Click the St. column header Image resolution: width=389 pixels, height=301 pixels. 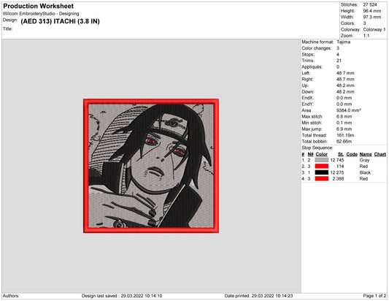coord(341,154)
